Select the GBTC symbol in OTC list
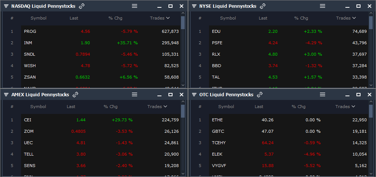 point(217,131)
